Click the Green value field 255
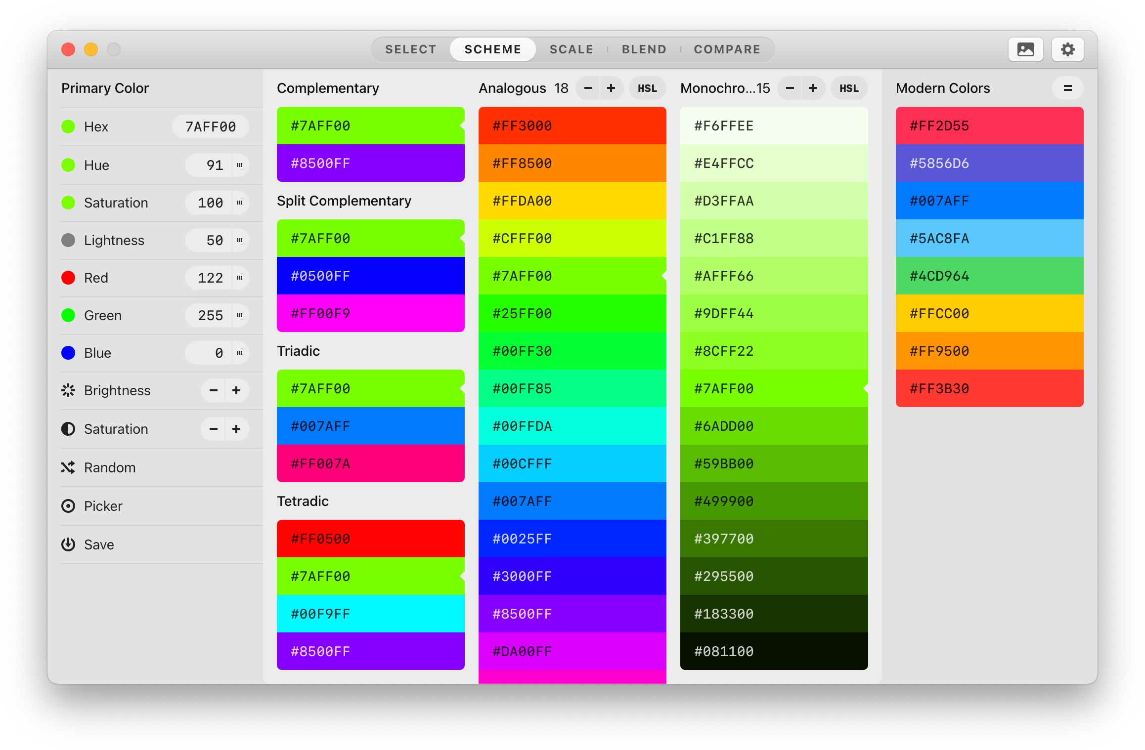 (x=208, y=315)
